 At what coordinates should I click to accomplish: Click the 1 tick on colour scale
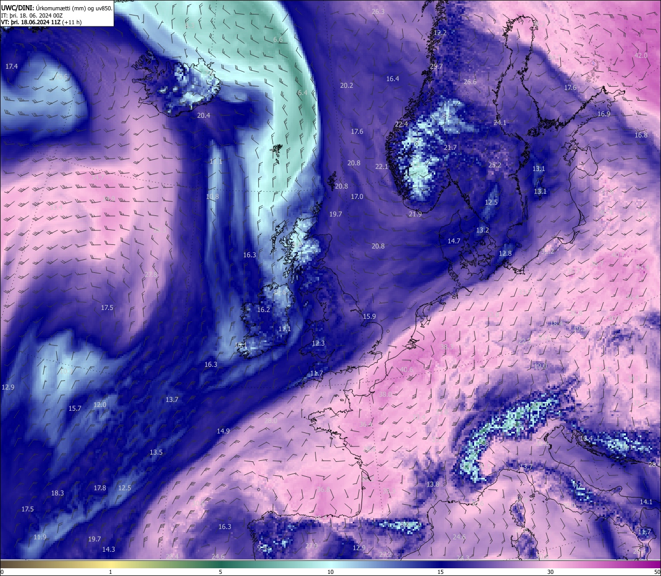coord(111,572)
